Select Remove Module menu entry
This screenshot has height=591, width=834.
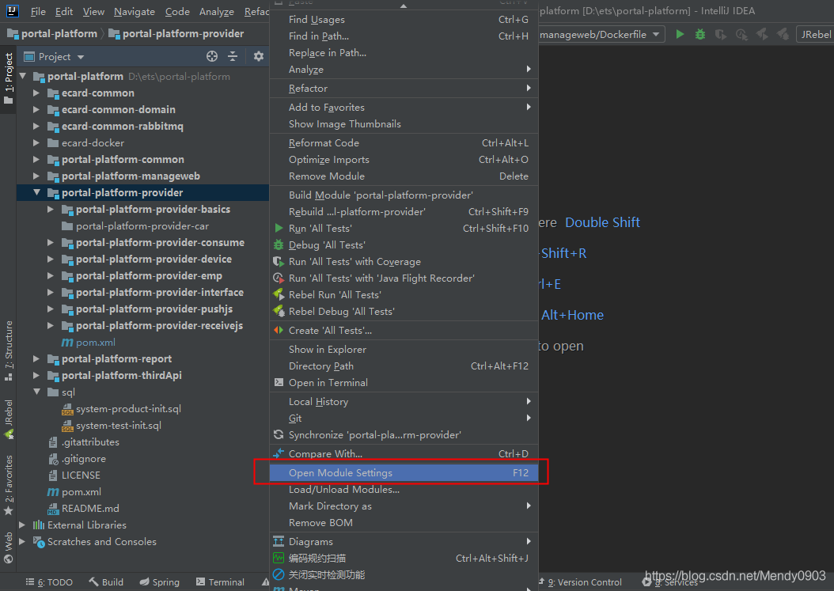pyautogui.click(x=404, y=176)
